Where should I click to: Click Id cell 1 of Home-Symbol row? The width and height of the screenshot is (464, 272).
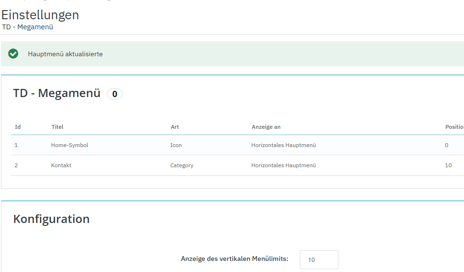click(16, 145)
